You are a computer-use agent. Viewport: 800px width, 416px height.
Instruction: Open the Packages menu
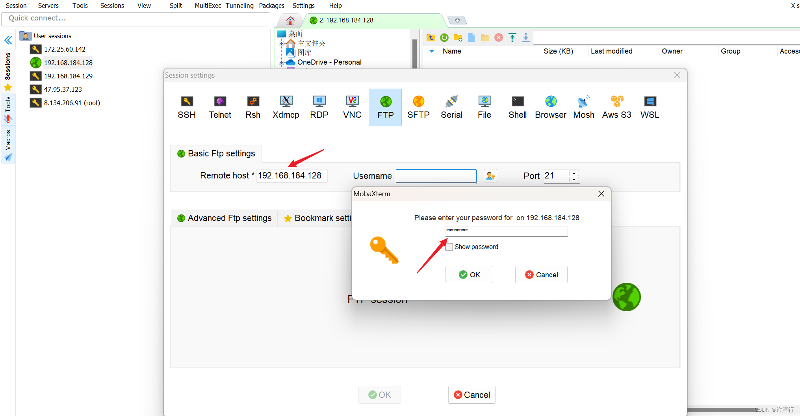click(x=272, y=6)
